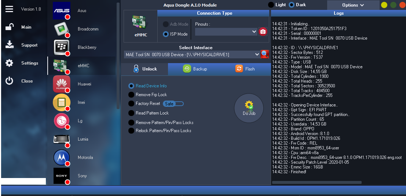
Task: Select the Dark theme radio button
Action: pos(292,5)
